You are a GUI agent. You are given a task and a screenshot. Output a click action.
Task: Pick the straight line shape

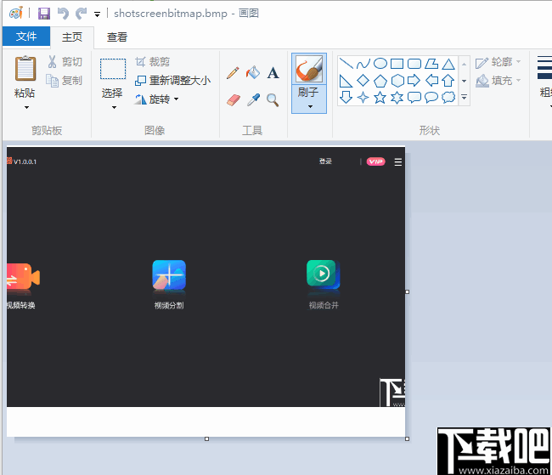346,64
